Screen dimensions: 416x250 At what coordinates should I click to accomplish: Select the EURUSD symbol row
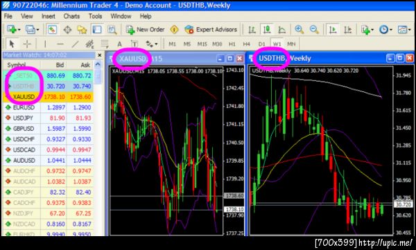(x=48, y=107)
